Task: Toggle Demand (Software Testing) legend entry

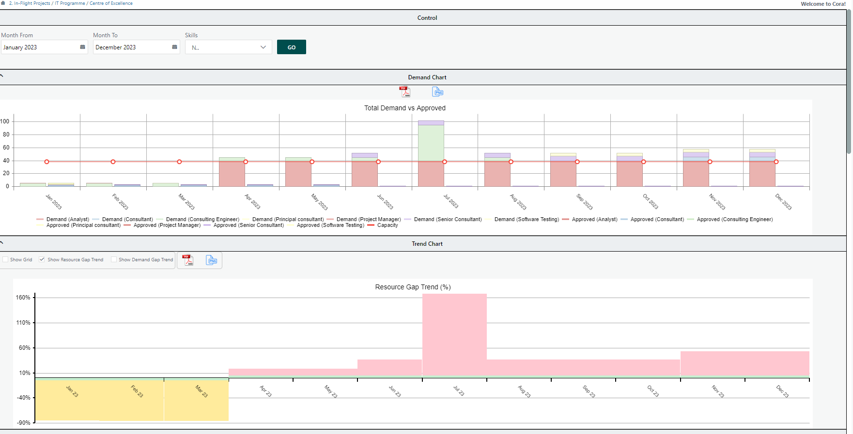Action: 522,220
